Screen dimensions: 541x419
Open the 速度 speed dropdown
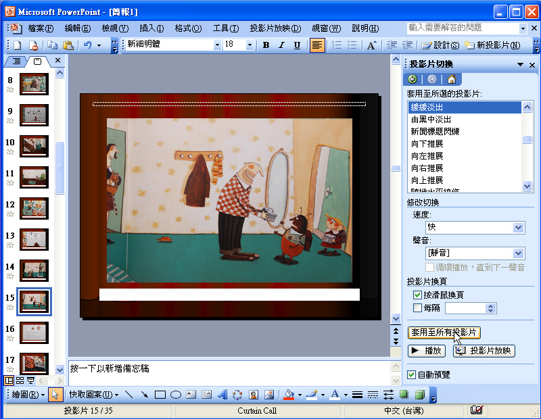coord(518,228)
